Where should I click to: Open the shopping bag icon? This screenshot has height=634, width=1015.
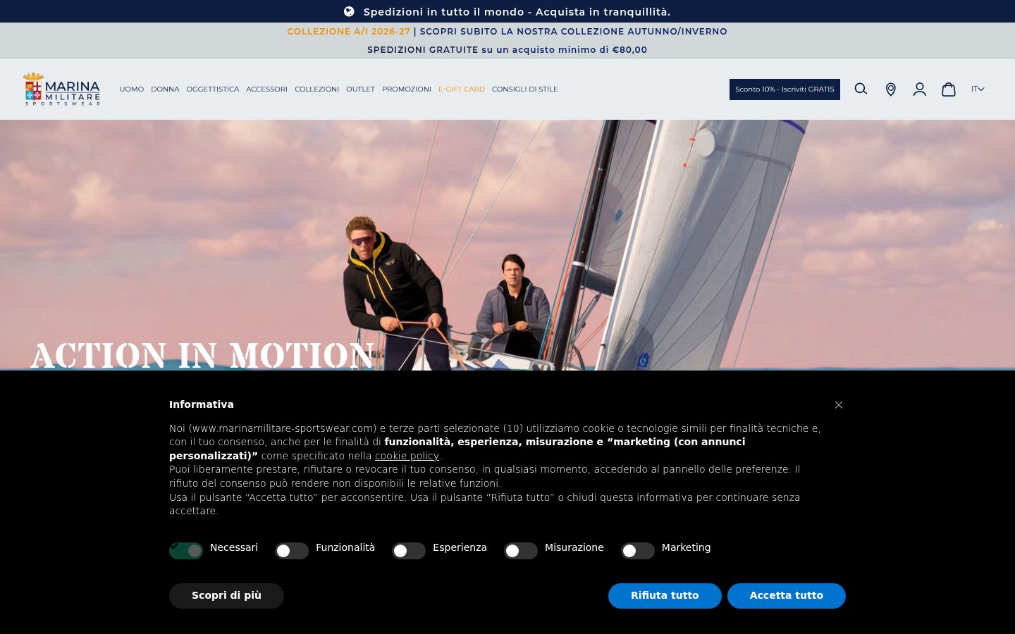[x=949, y=89]
